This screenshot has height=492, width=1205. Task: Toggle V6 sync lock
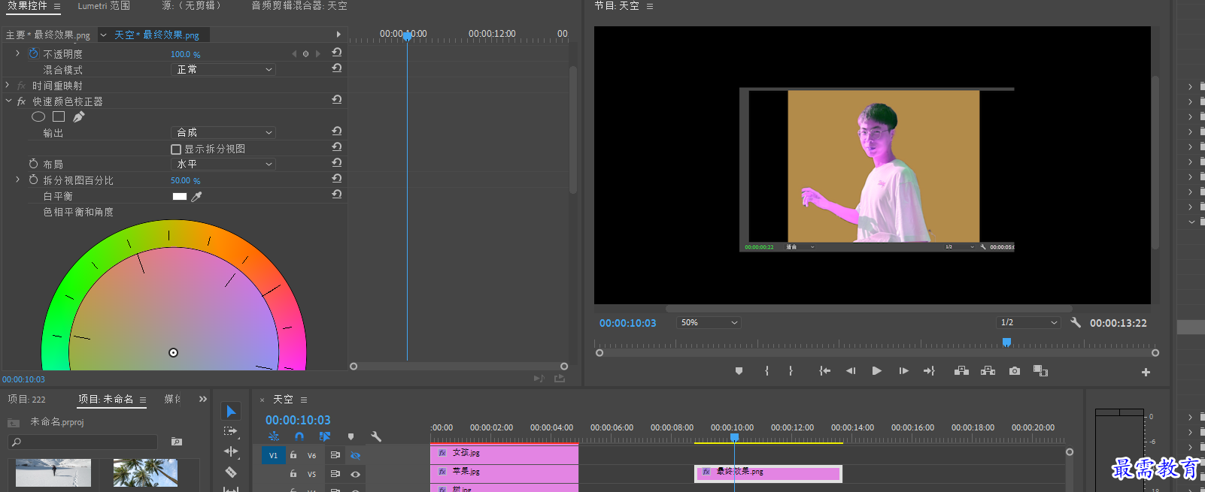tap(335, 455)
